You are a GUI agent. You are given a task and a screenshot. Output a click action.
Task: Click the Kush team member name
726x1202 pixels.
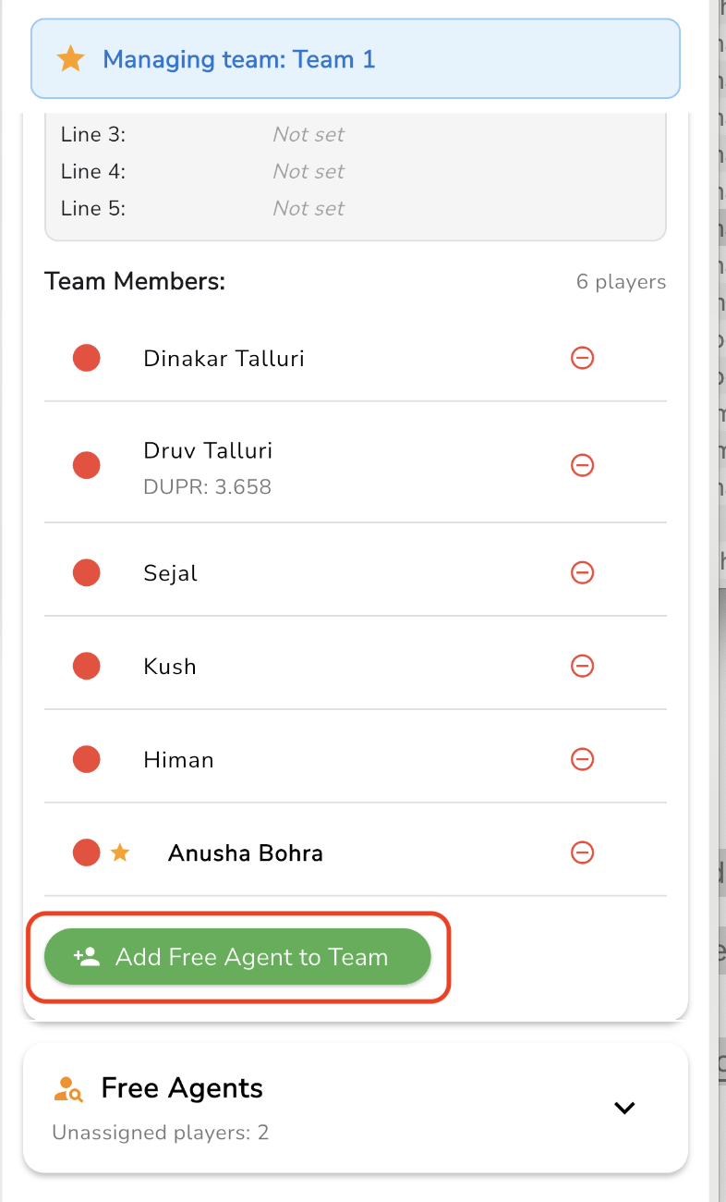coord(170,667)
